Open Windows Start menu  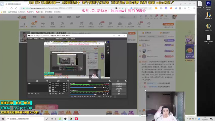[3, 119]
